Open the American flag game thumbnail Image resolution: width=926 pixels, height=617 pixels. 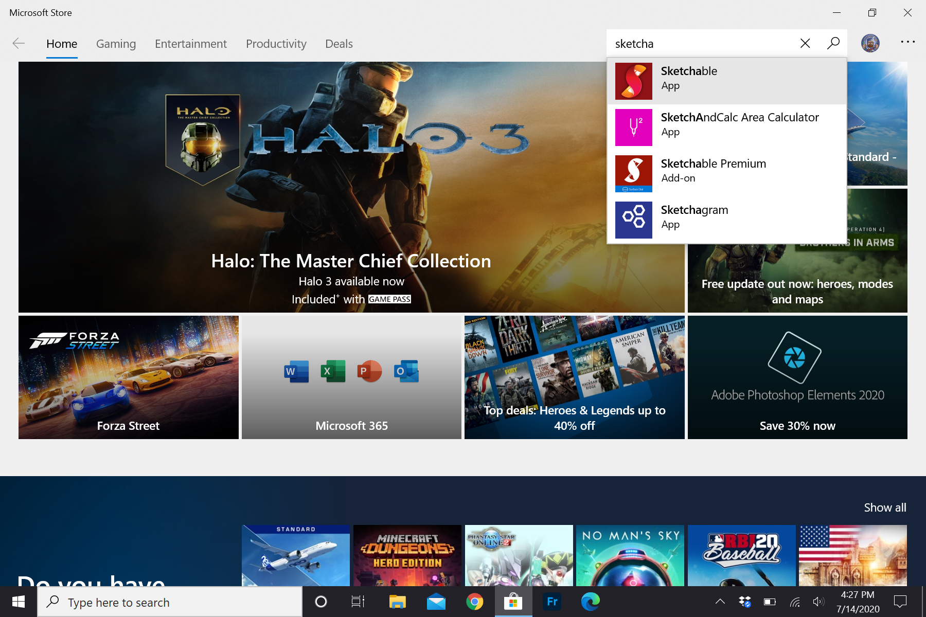point(853,555)
